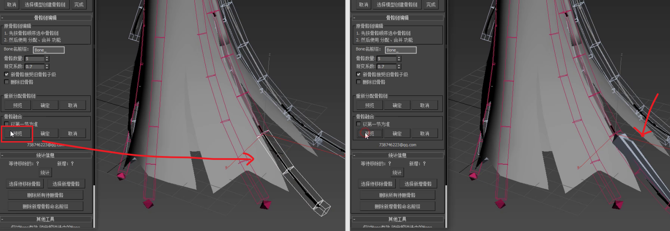Screen dimensions: 670x231
Task: Toggle 新骨骼接受旧骨骼子级 checkbox in right screenshot
Action: [x=359, y=75]
